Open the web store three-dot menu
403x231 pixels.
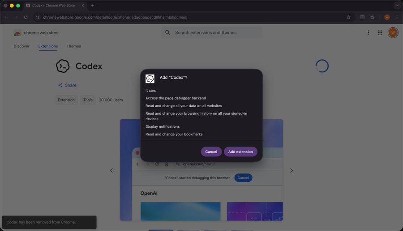click(x=369, y=33)
